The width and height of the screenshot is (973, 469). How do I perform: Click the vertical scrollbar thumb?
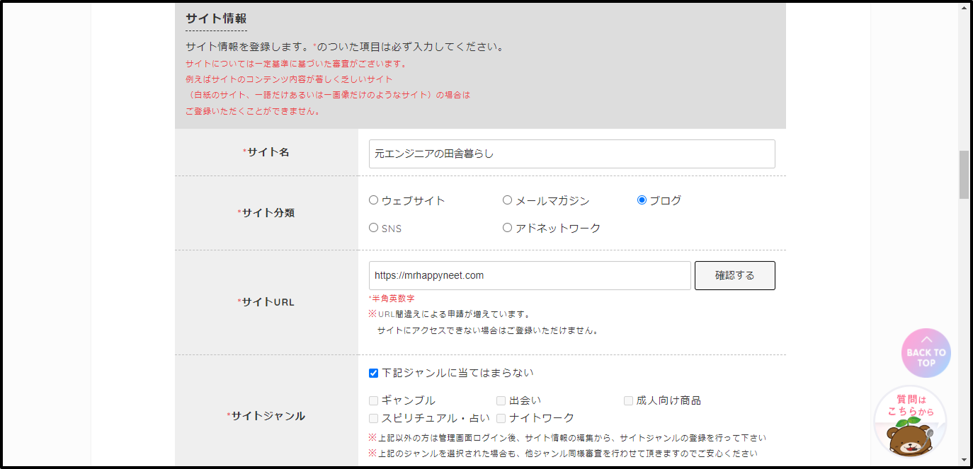964,175
